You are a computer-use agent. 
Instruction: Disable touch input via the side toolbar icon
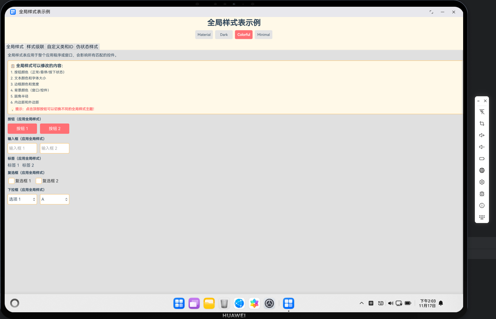pos(482,112)
